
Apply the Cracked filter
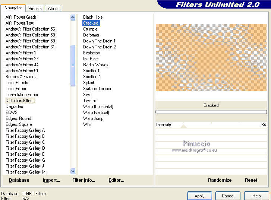(199, 196)
